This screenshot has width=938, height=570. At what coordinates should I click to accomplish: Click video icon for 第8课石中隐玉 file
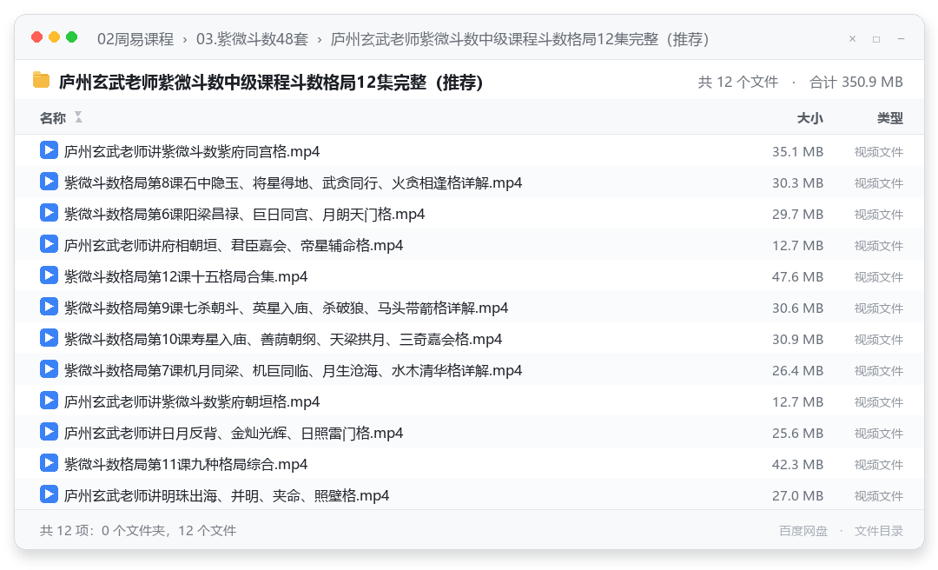tap(49, 182)
